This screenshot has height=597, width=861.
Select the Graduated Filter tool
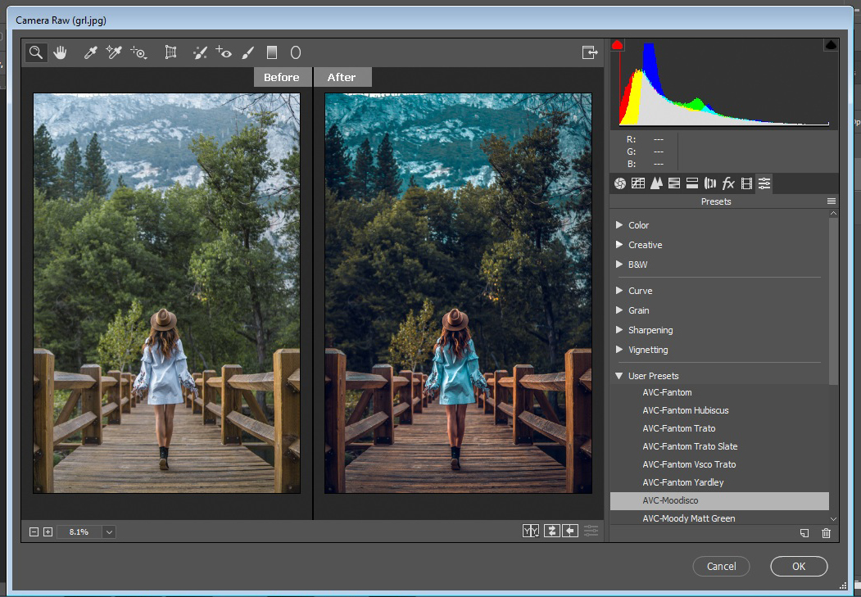click(x=272, y=52)
